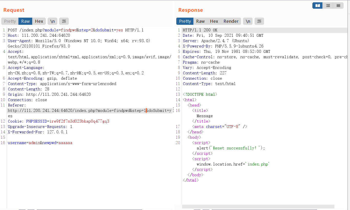Click the window.location.href='index.php' line
350x210 pixels.
point(233,164)
